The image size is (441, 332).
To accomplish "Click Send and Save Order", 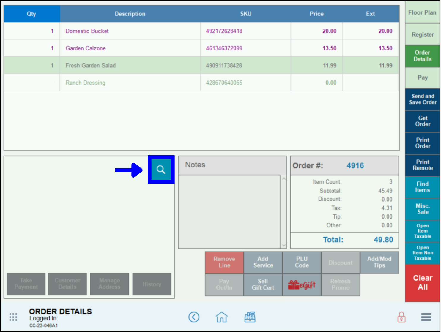I will 422,99.
